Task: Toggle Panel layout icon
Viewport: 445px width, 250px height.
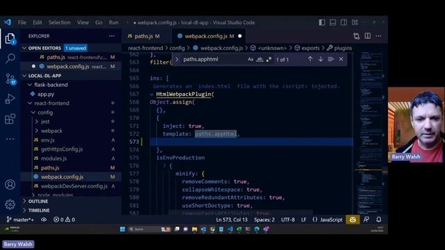Action: (332, 22)
